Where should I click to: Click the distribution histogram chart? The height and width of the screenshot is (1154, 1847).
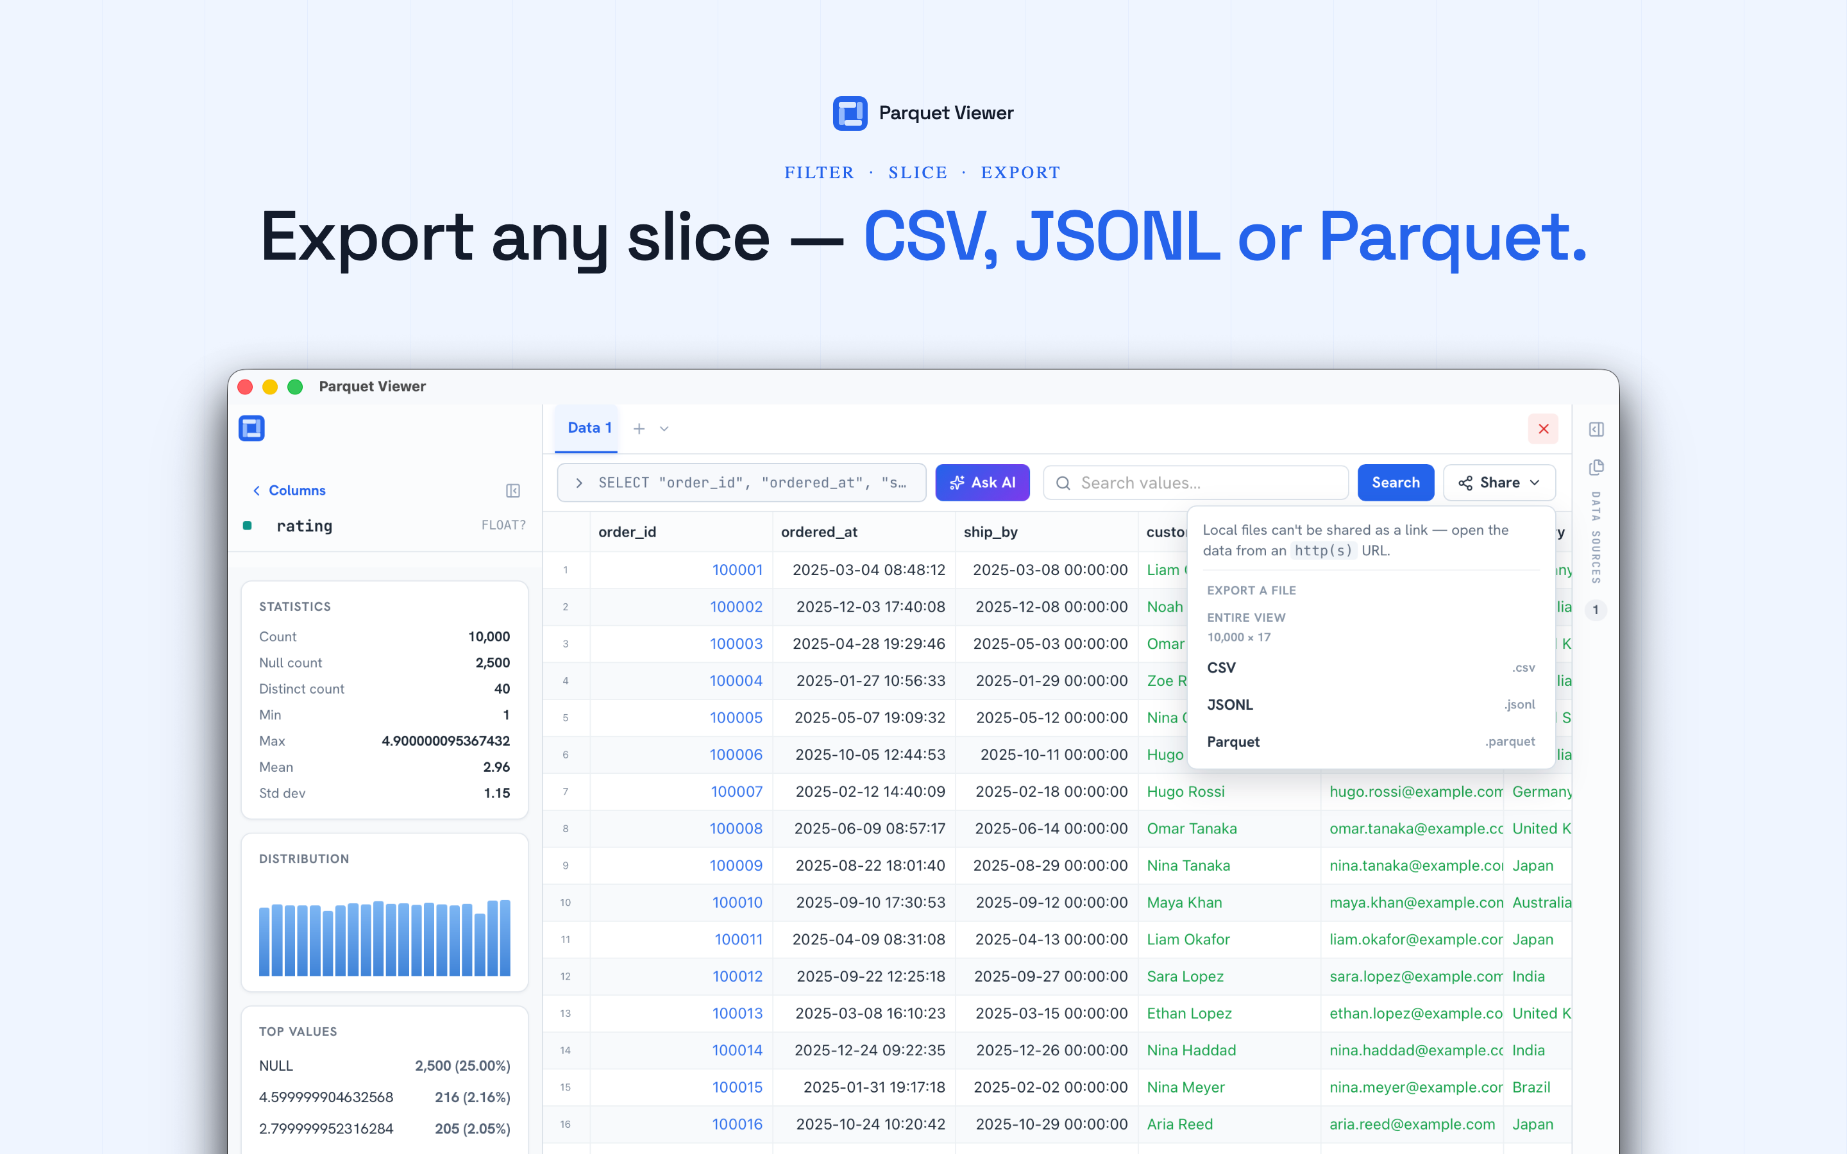point(385,937)
